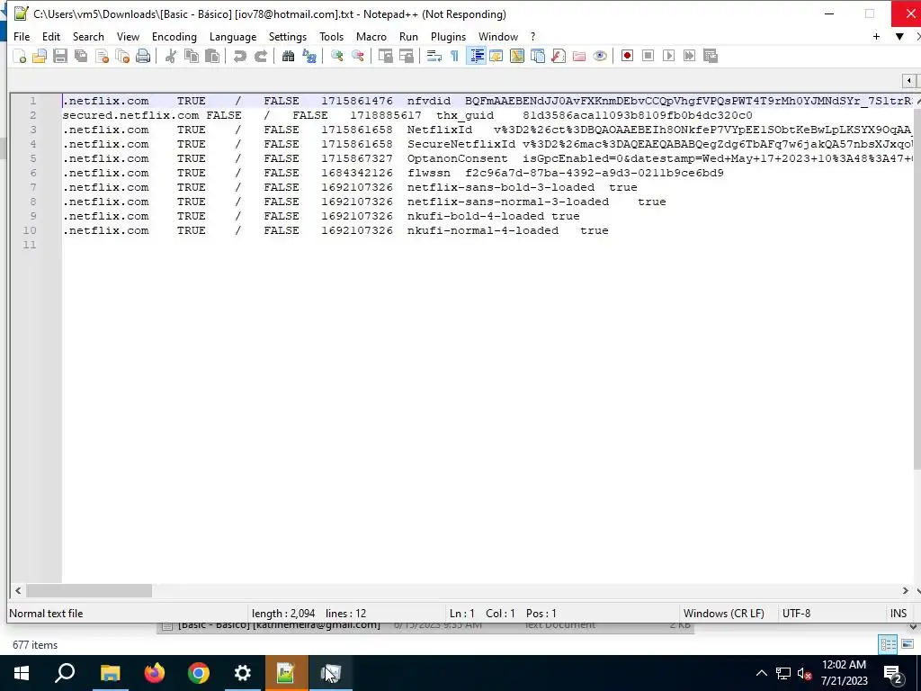
Task: Start macro recording with red dot icon
Action: click(x=627, y=56)
